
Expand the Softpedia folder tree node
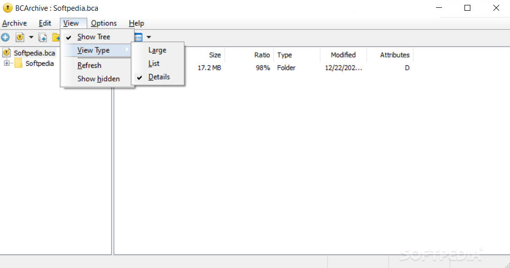coord(6,63)
